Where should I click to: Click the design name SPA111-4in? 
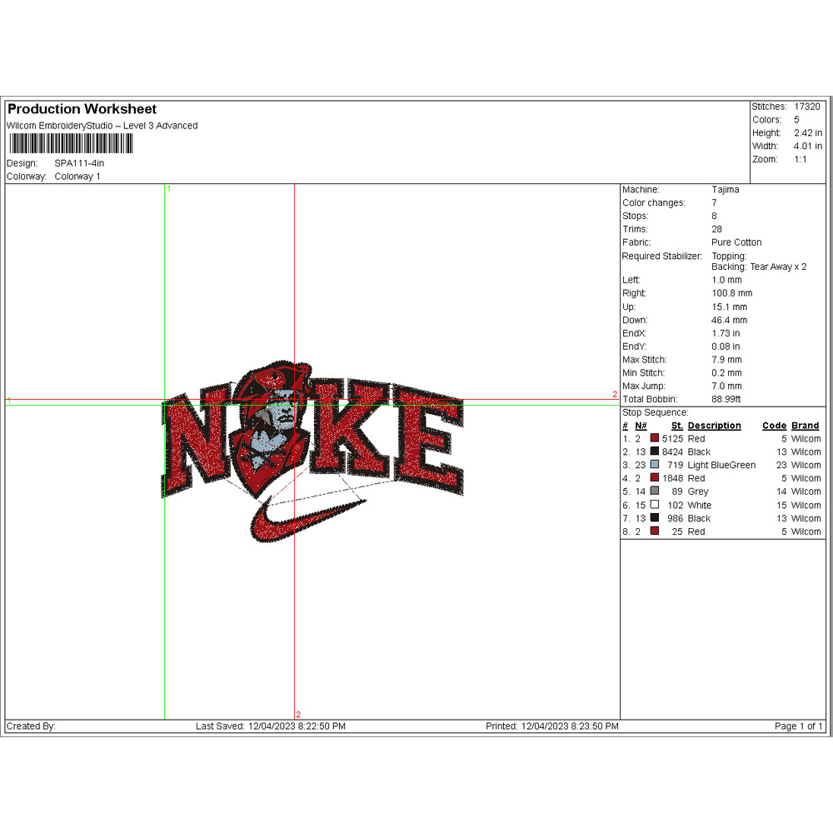coord(79,163)
